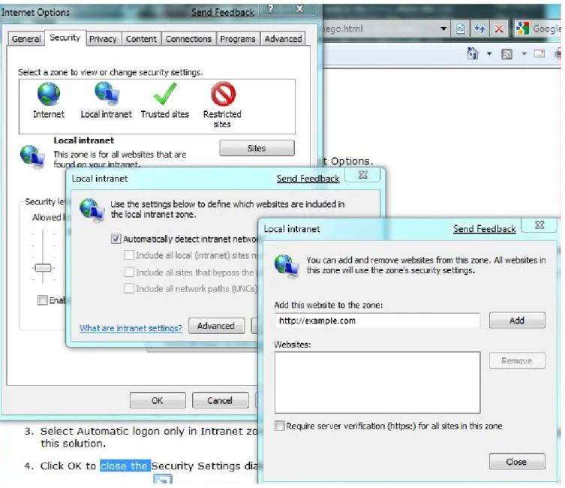Click the Sites button
Image resolution: width=565 pixels, height=488 pixels.
point(257,148)
